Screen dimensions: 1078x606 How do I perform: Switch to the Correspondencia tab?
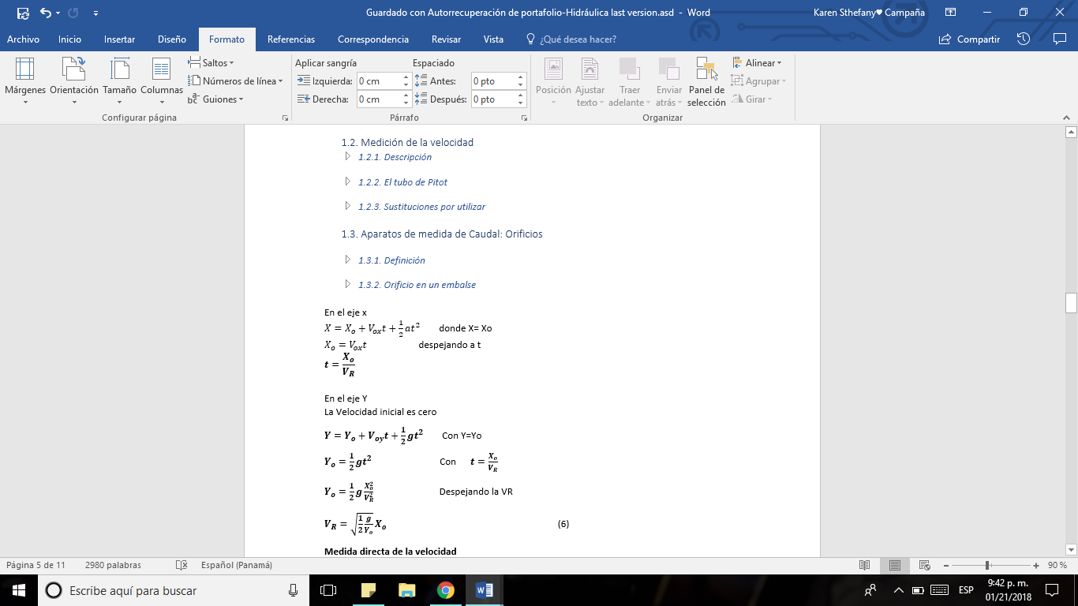373,39
